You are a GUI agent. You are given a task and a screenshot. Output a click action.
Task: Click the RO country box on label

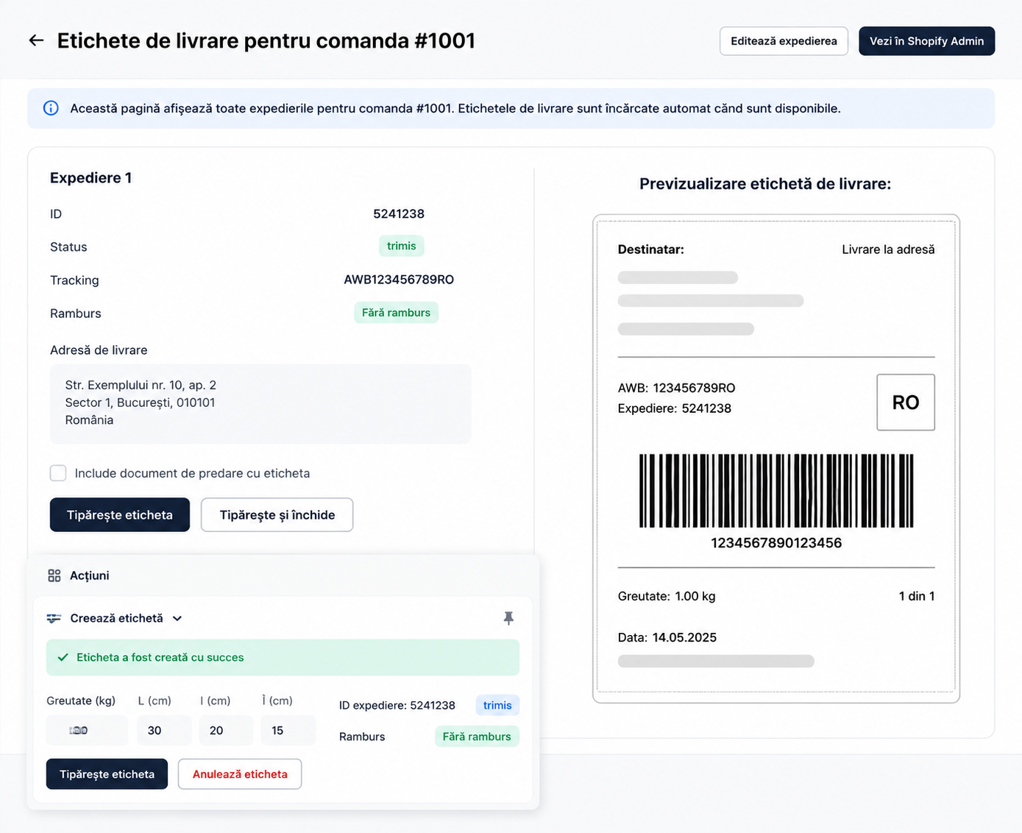(906, 403)
